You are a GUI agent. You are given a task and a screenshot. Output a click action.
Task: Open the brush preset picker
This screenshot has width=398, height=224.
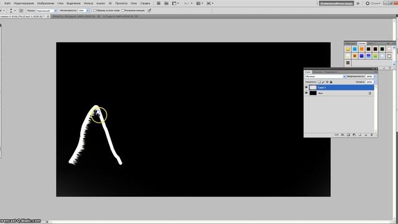click(12, 11)
